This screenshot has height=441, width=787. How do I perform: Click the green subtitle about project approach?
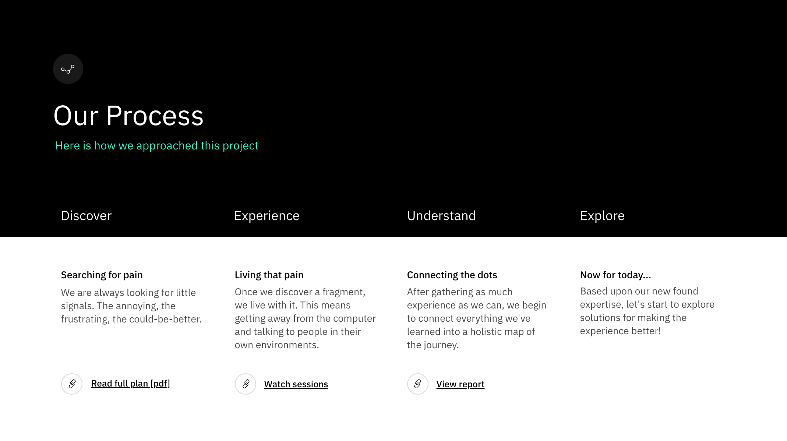click(x=157, y=146)
